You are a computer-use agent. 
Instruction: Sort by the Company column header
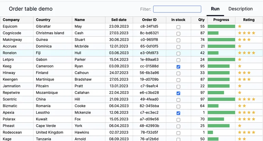tap(17, 20)
